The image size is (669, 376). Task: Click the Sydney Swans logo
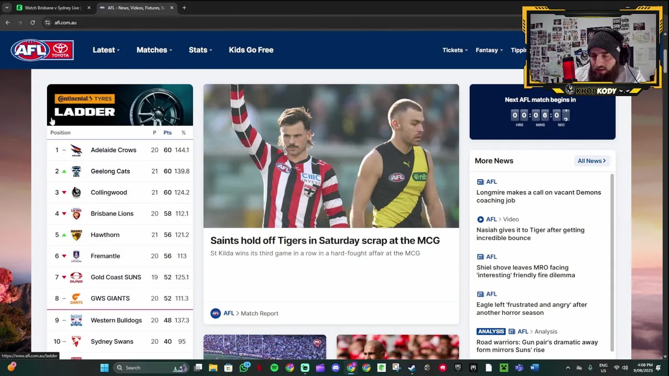pyautogui.click(x=76, y=342)
